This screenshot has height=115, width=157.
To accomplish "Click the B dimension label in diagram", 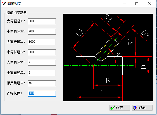I will coord(108,81).
